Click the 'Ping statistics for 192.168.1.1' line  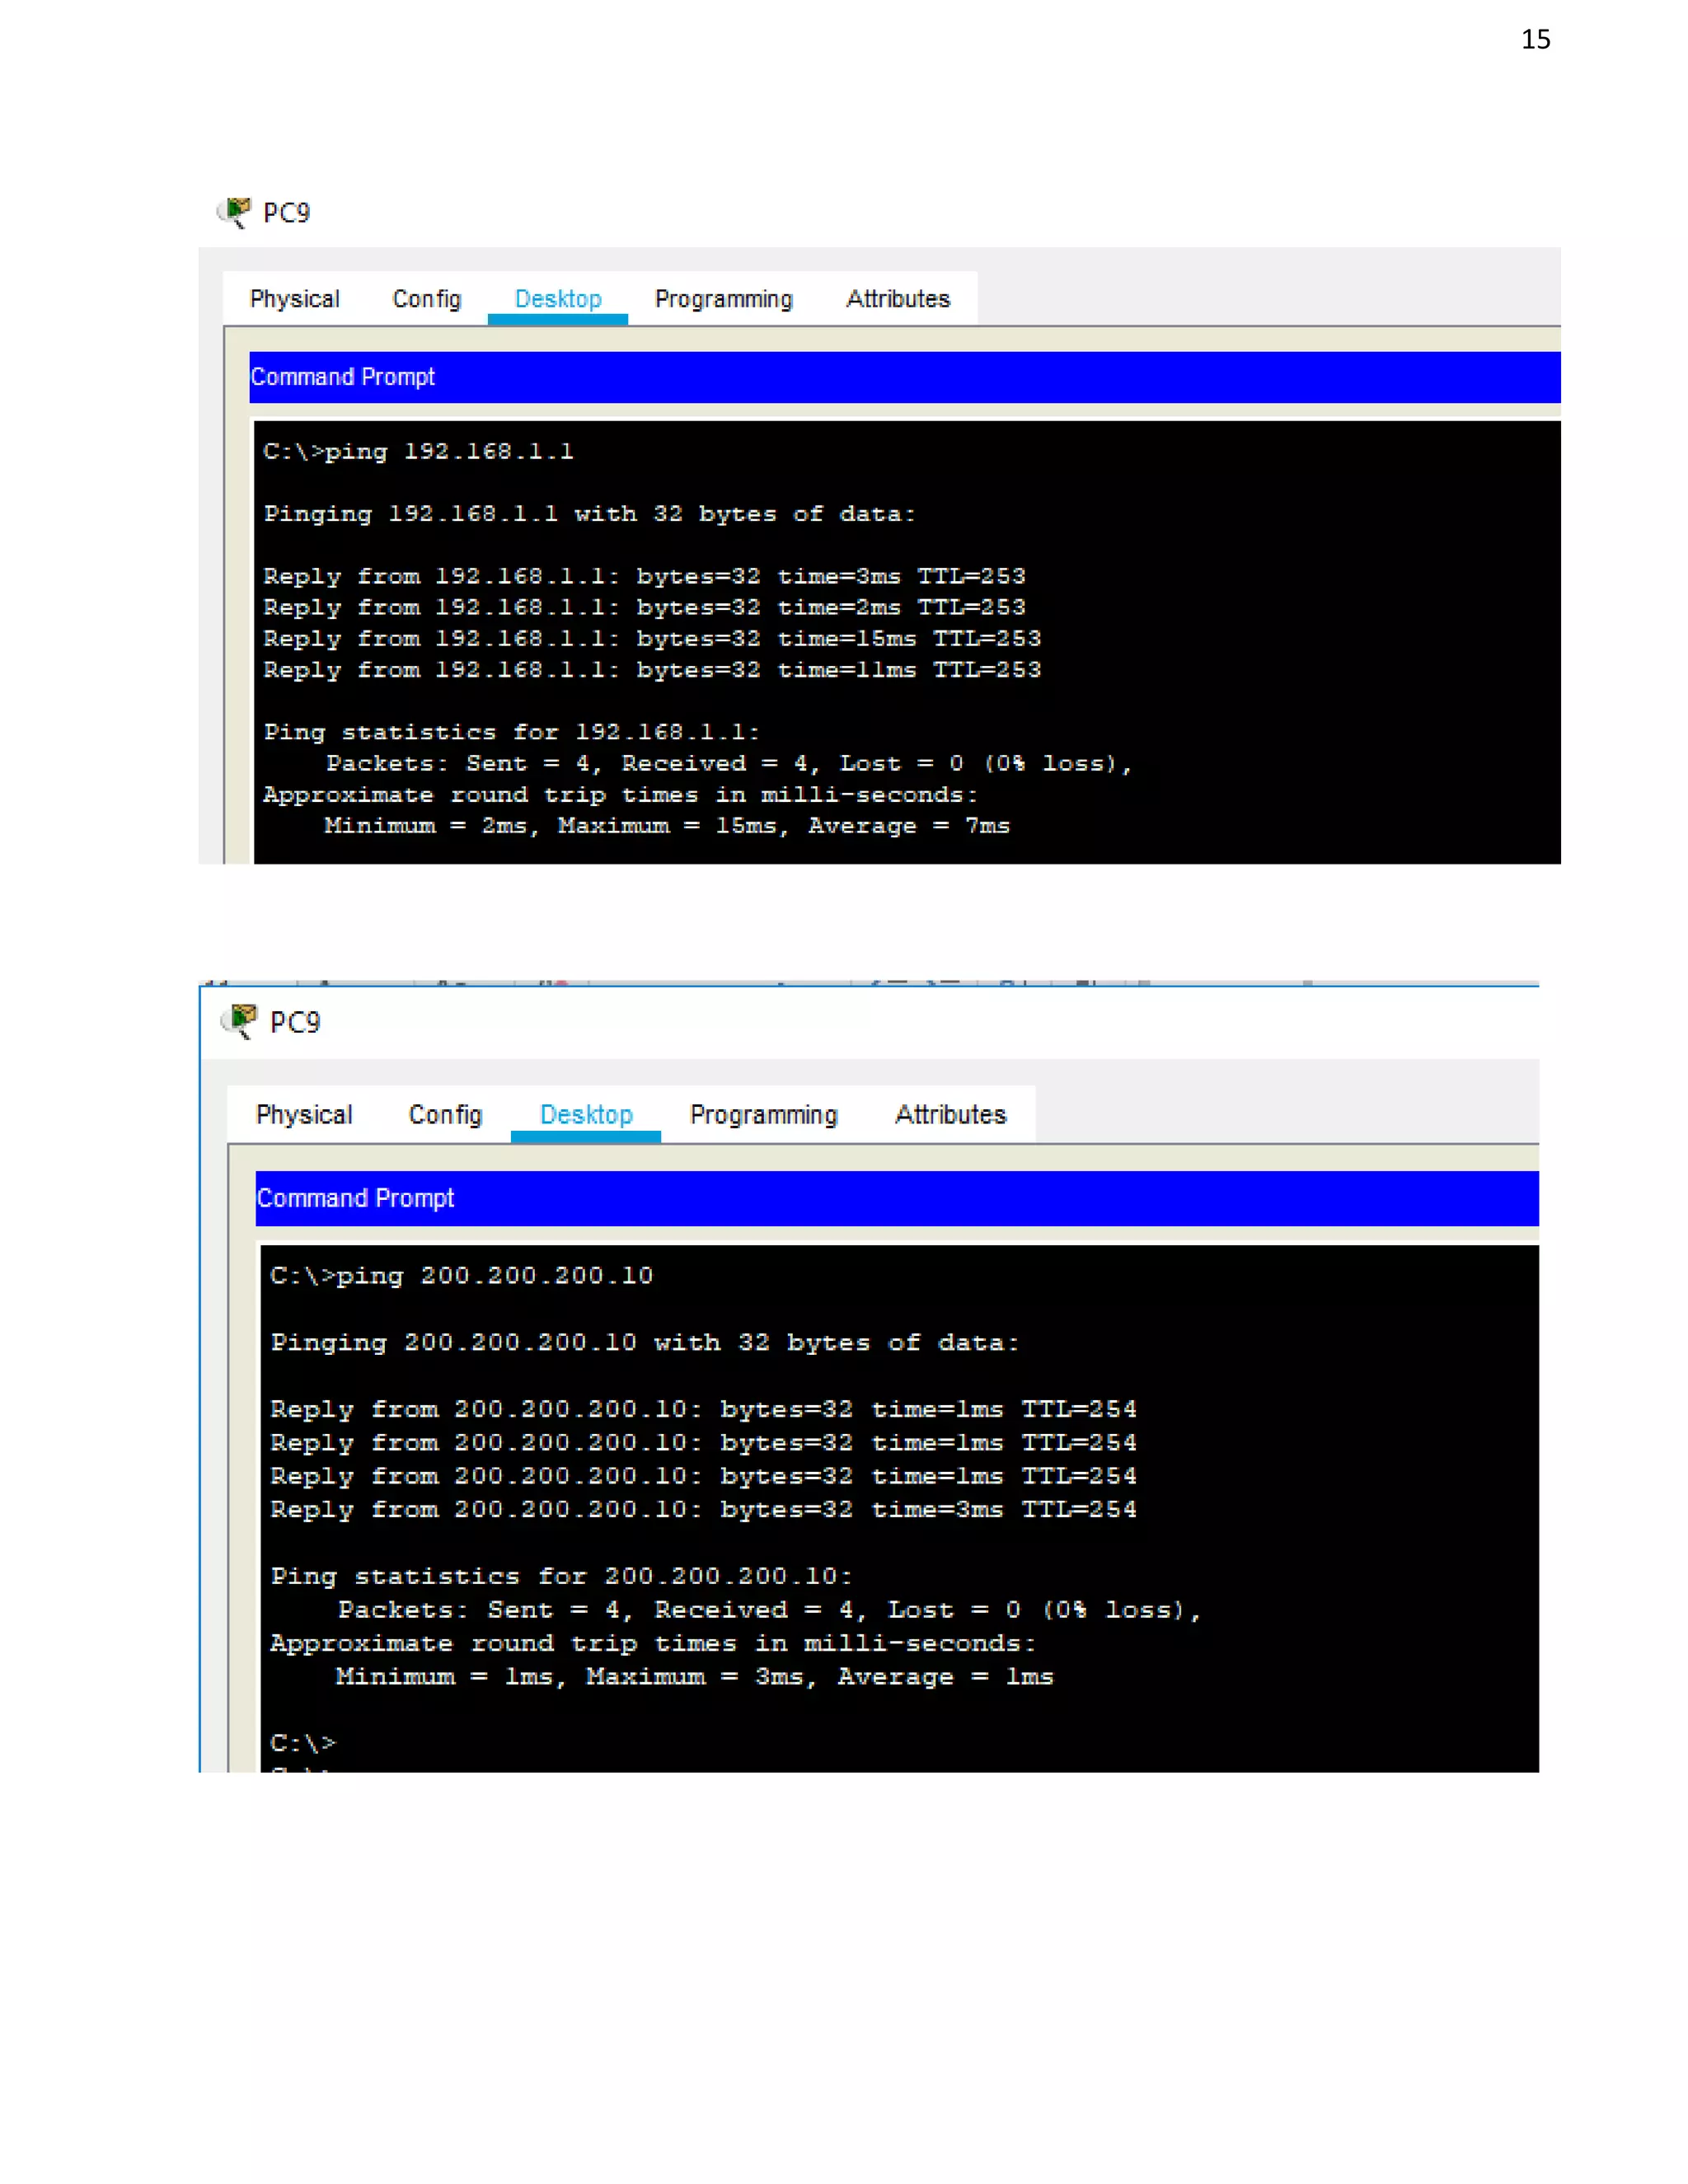(x=511, y=733)
